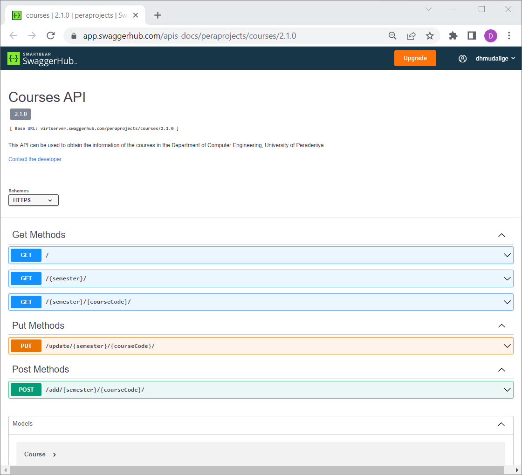Image resolution: width=522 pixels, height=475 pixels.
Task: Click the Base URL text
Action: coord(94,129)
